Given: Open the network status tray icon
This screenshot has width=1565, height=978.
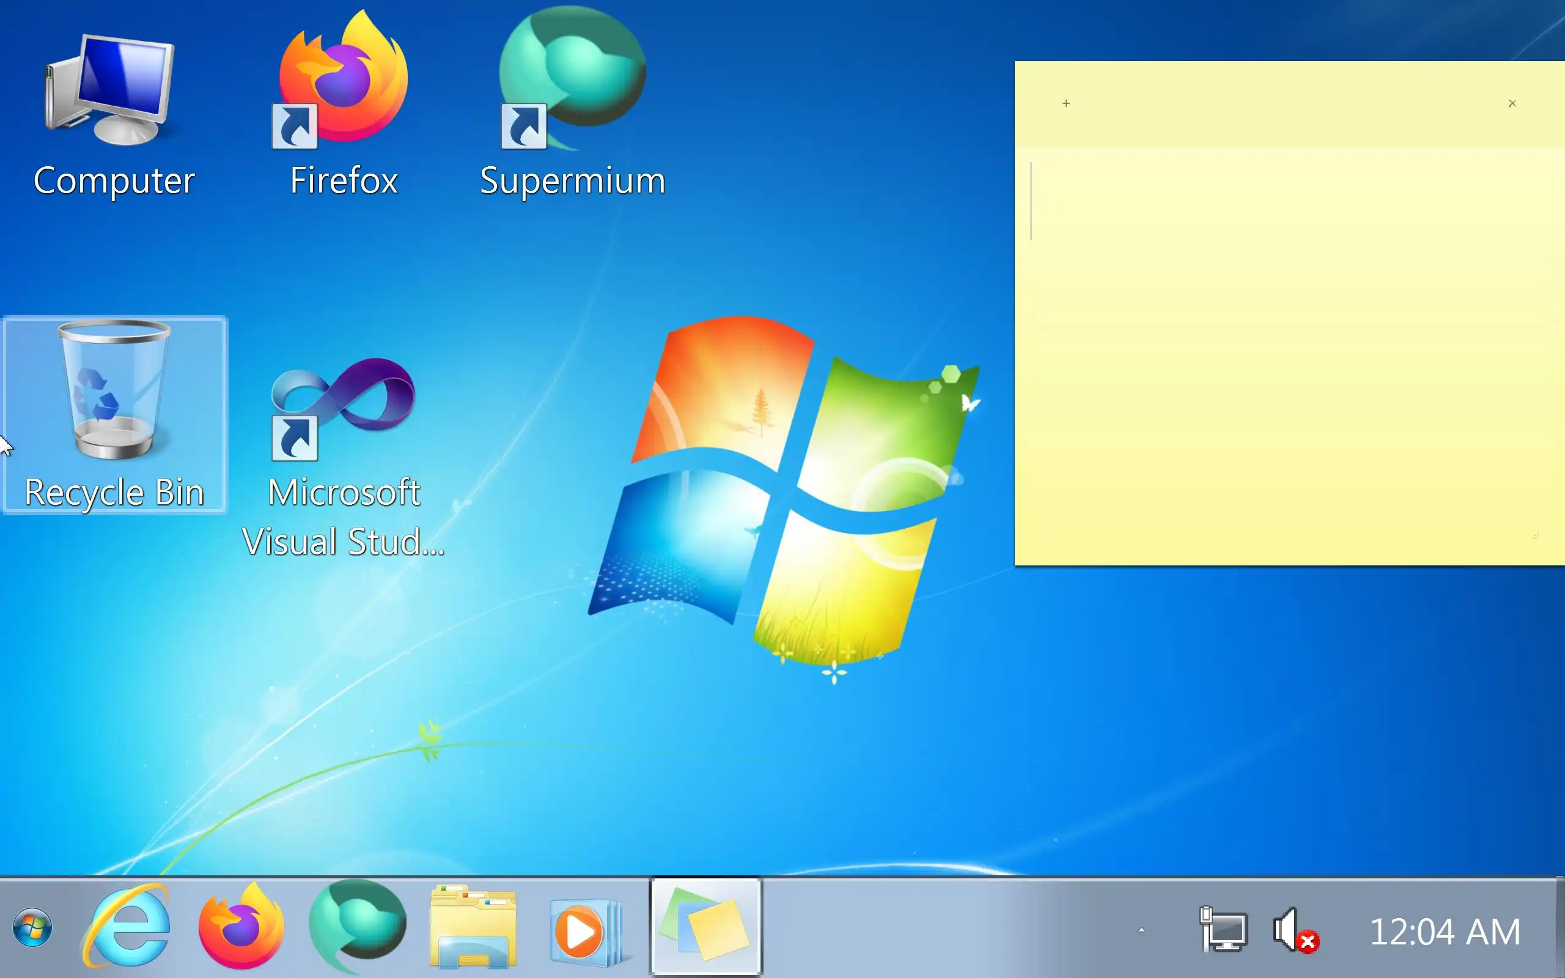Looking at the screenshot, I should [x=1223, y=930].
